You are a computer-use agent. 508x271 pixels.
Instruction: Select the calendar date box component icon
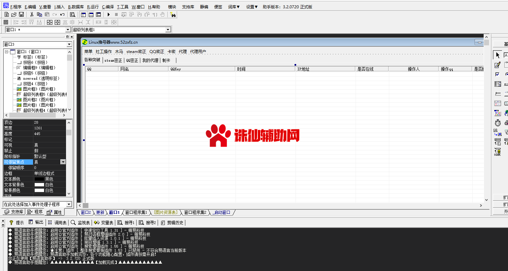click(x=497, y=103)
